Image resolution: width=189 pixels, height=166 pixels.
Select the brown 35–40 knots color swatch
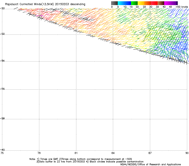(x=161, y=3)
